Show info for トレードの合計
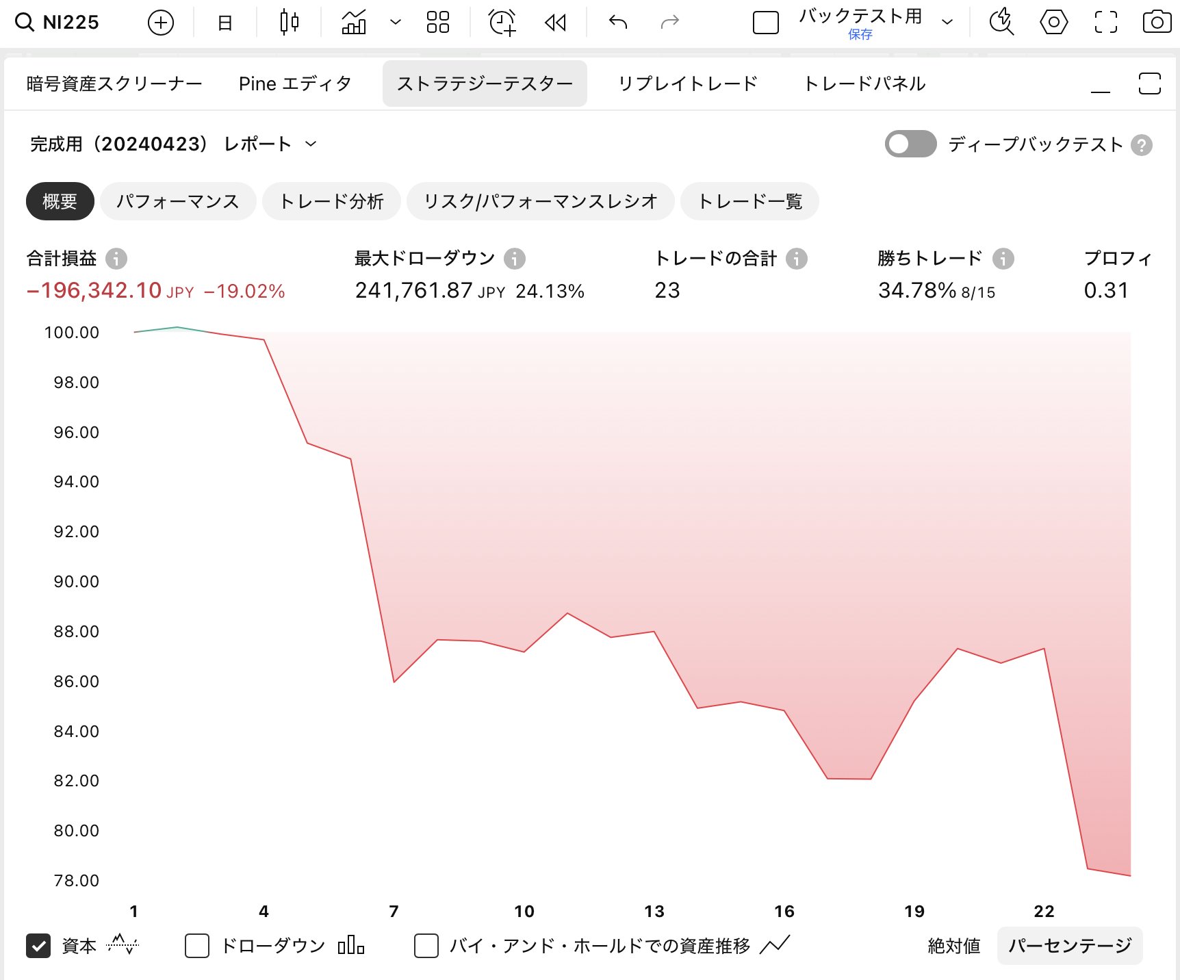This screenshot has width=1180, height=980. coord(797,259)
